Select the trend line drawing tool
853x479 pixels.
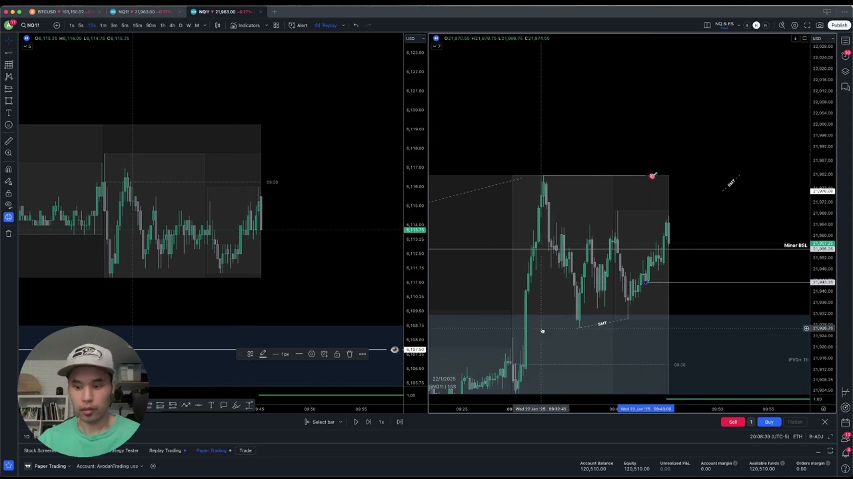click(9, 52)
